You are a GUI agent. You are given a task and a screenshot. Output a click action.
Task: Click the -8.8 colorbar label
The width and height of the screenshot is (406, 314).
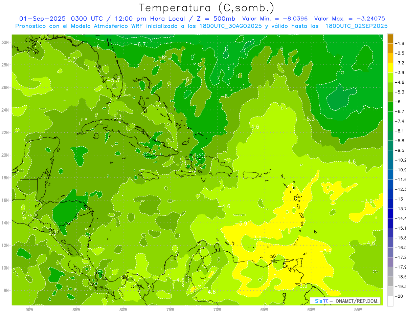[x=400, y=141]
